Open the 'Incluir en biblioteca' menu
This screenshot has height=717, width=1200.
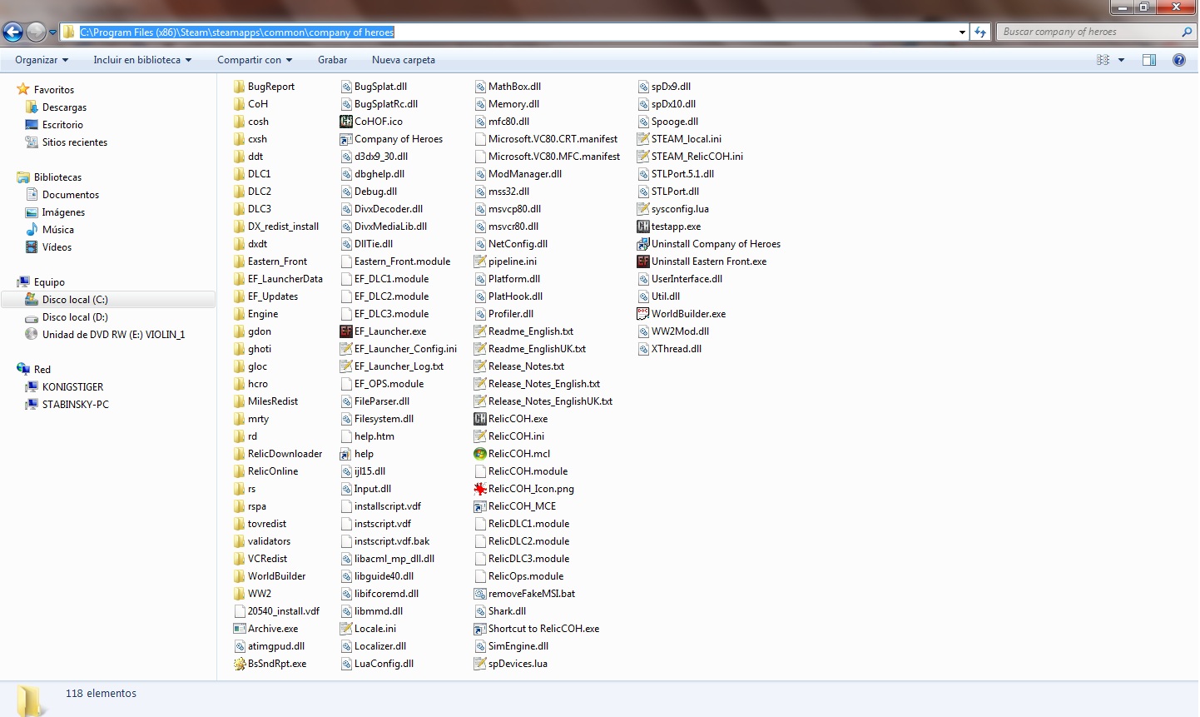tap(142, 60)
